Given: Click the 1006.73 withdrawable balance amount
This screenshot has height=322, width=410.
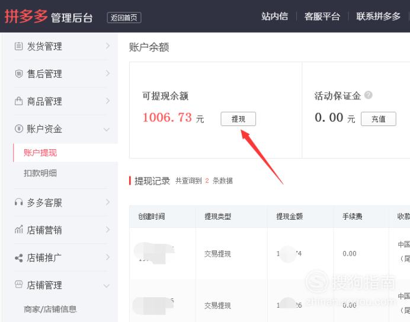Looking at the screenshot, I should pos(167,117).
